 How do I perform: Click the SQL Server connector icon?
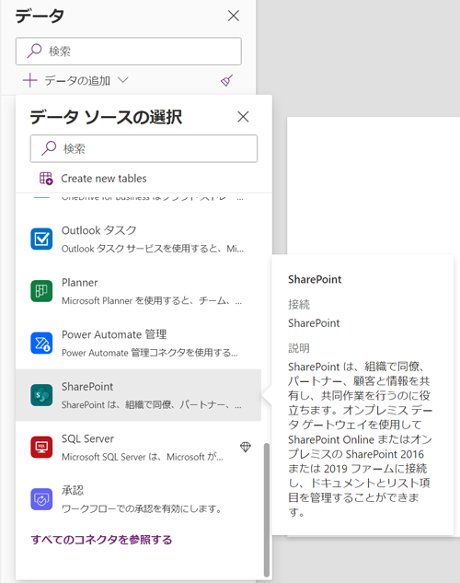tap(41, 448)
